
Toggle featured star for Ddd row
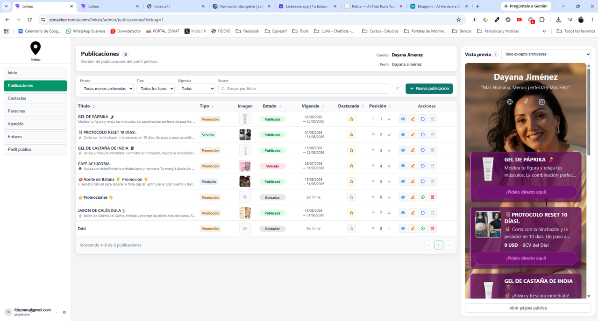pyautogui.click(x=351, y=229)
